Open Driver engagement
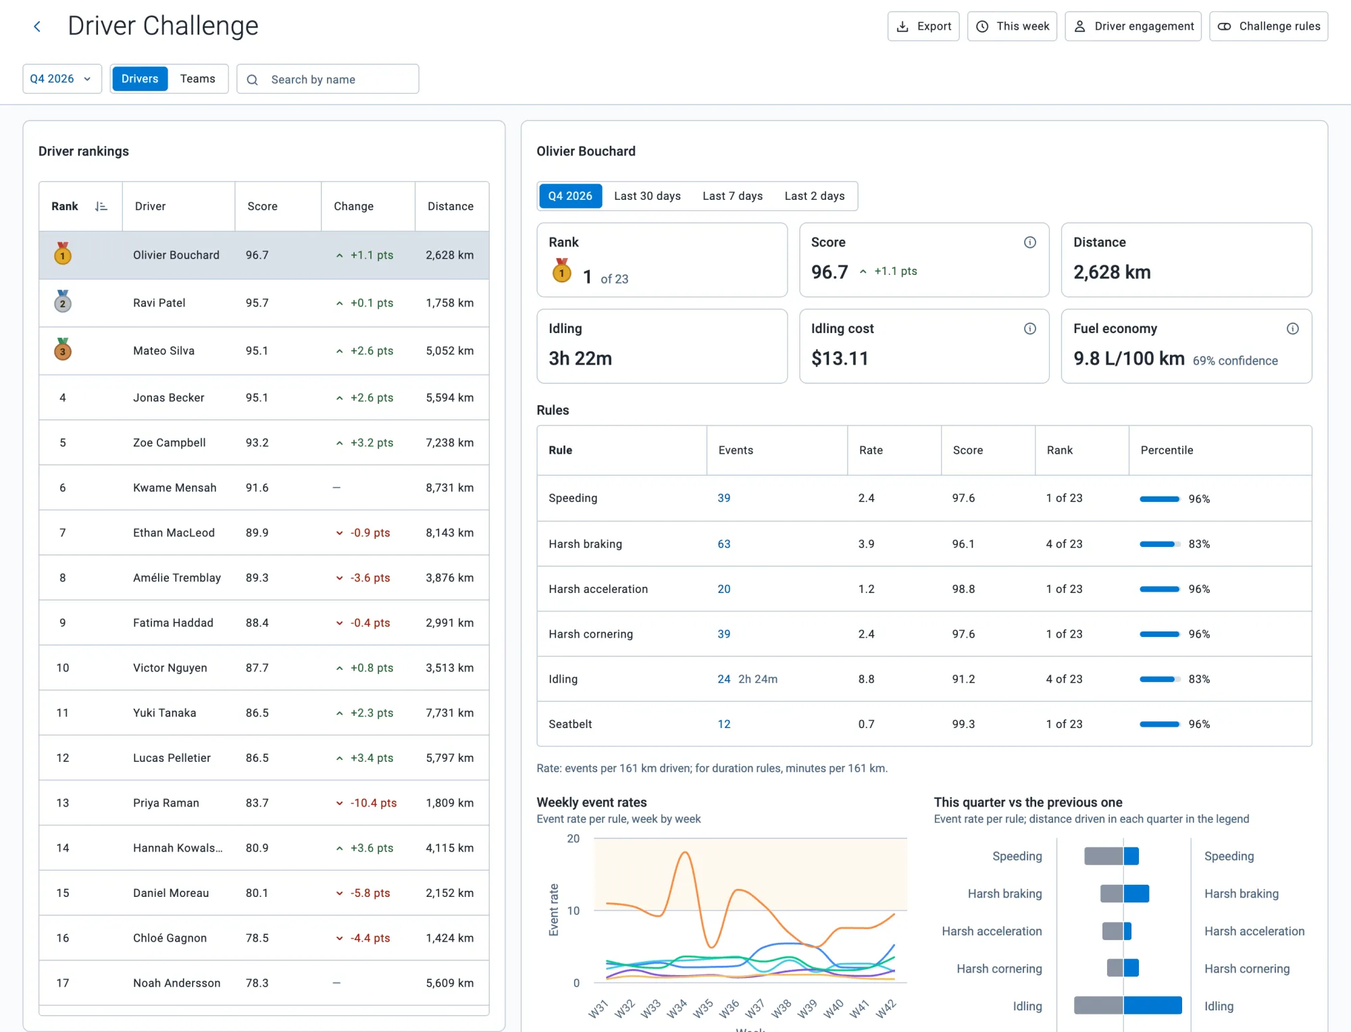This screenshot has height=1032, width=1351. point(1133,26)
